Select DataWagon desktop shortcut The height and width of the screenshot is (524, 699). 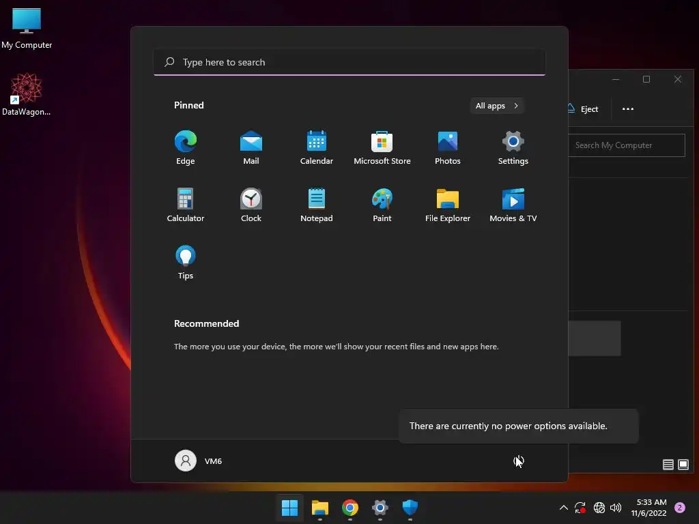(x=27, y=94)
